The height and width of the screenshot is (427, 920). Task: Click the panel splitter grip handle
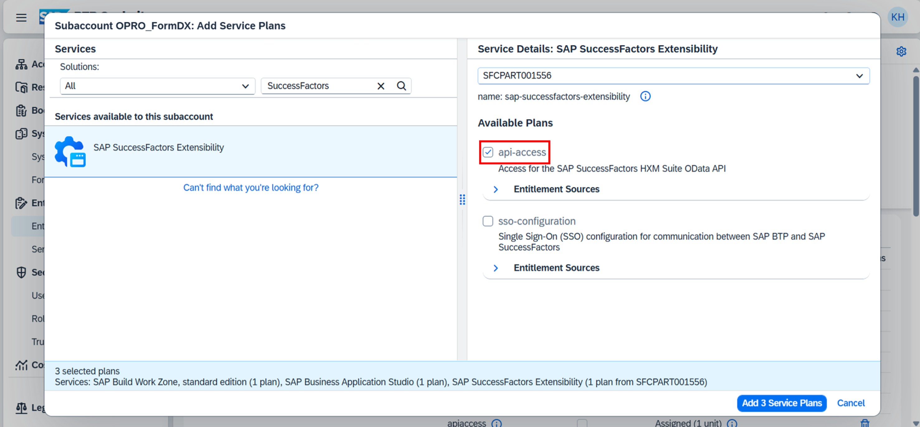coord(462,199)
